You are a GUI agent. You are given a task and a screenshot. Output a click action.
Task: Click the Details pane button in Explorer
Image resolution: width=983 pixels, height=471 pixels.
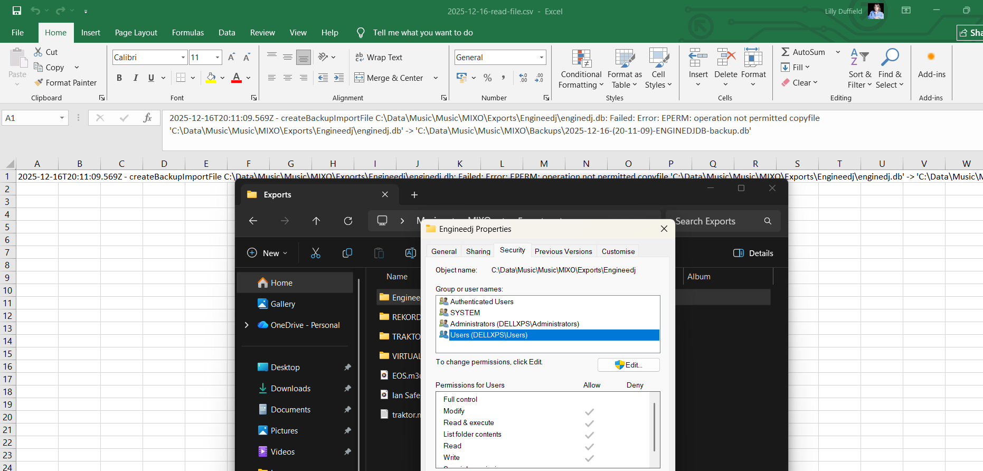753,253
